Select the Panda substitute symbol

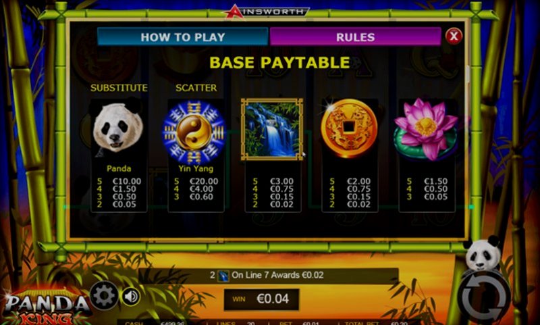coord(118,129)
